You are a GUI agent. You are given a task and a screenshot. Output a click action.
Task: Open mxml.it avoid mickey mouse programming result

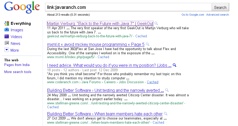[x=96, y=44]
